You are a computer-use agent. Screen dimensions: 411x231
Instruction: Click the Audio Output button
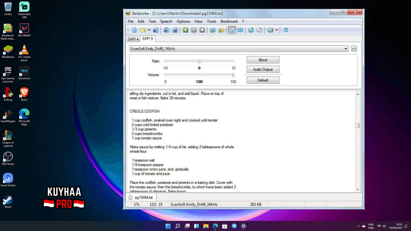click(263, 69)
